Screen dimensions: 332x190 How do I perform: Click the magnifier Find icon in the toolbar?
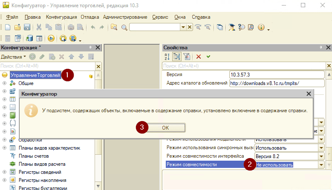(124, 28)
